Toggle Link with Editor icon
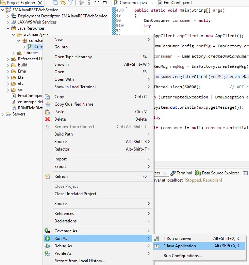Viewport: 249px width, 265px height. pyautogui.click(x=63, y=2)
